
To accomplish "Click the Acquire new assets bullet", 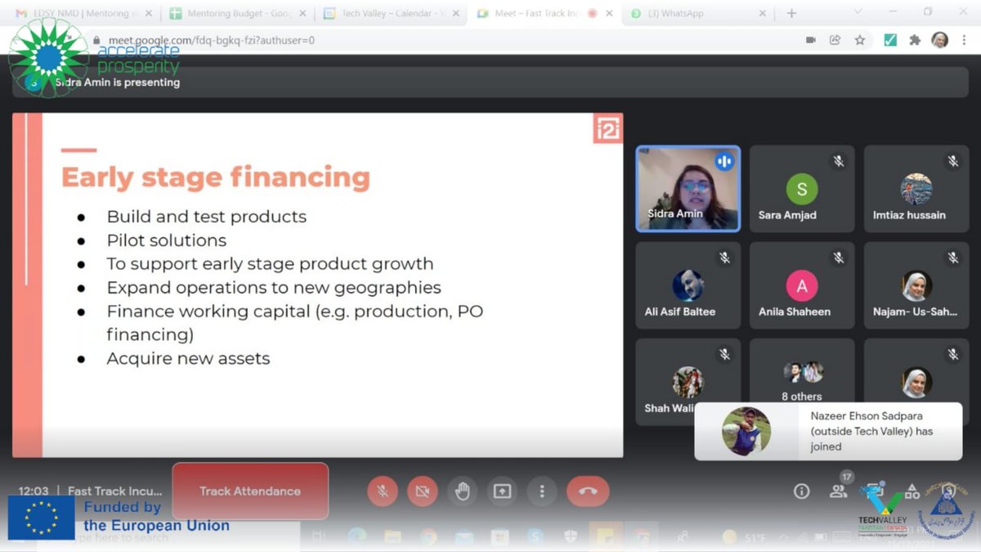I will pos(188,358).
